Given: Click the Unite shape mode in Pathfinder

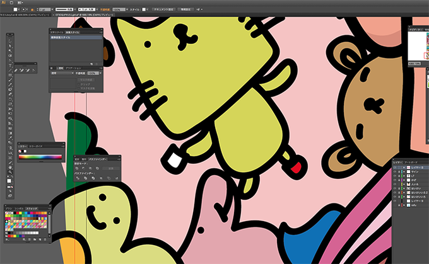Looking at the screenshot, I should tap(77, 168).
